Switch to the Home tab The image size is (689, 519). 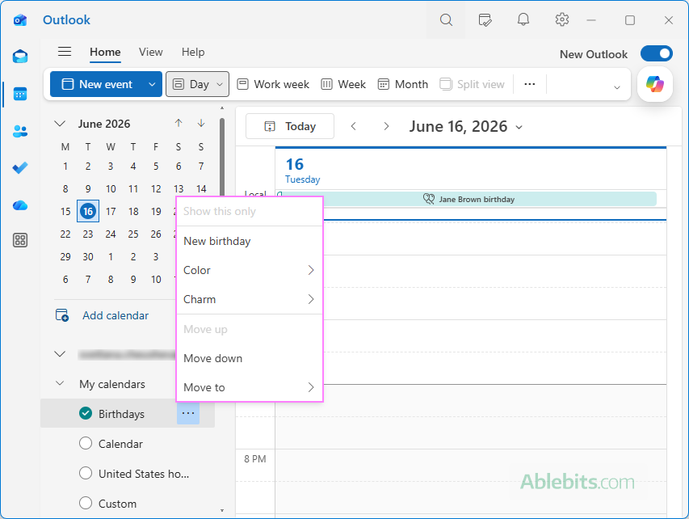coord(105,52)
